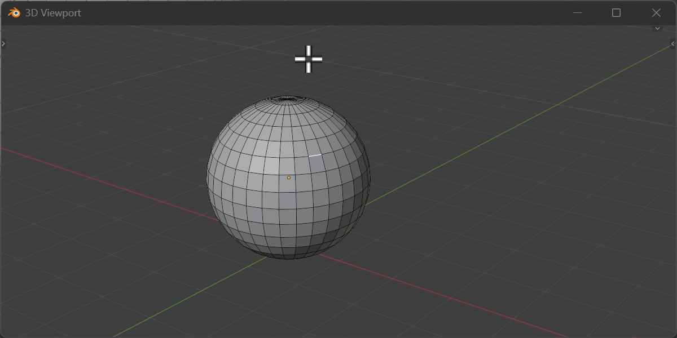Click the bottom pole of the sphere
The height and width of the screenshot is (338, 677).
288,257
